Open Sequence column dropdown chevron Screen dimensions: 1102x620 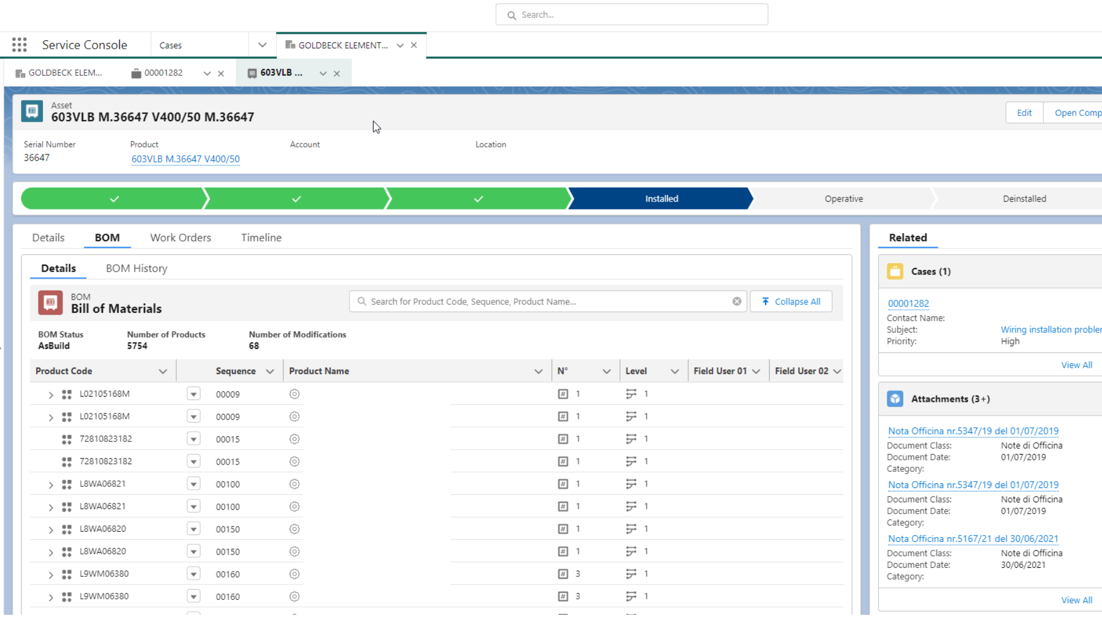270,371
